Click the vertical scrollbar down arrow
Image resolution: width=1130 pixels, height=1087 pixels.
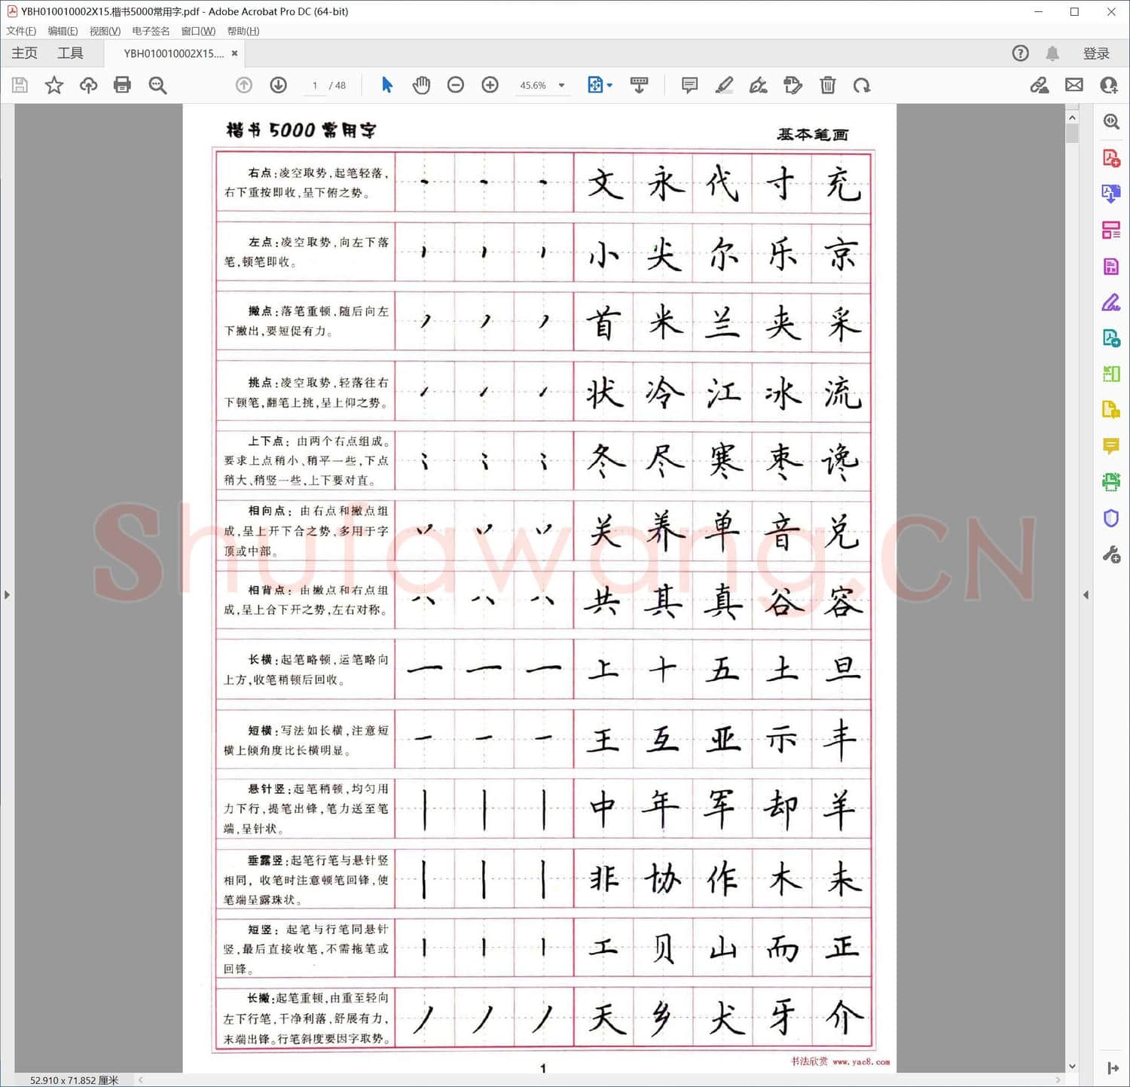[x=1072, y=1066]
